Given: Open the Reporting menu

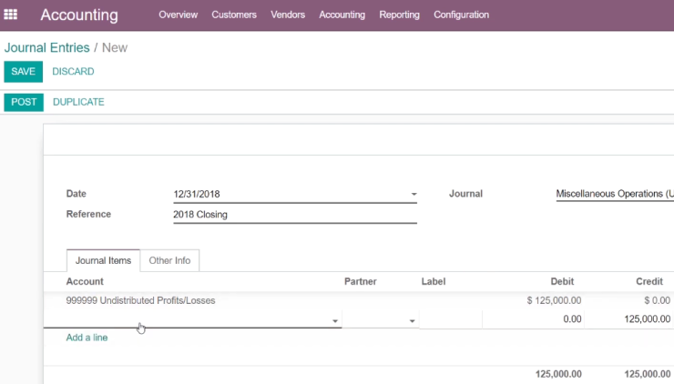Looking at the screenshot, I should [399, 15].
